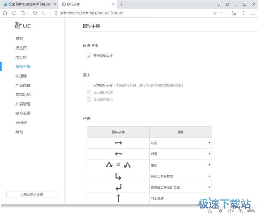
Task: Click the down-then-left gesture icon
Action: (118, 187)
